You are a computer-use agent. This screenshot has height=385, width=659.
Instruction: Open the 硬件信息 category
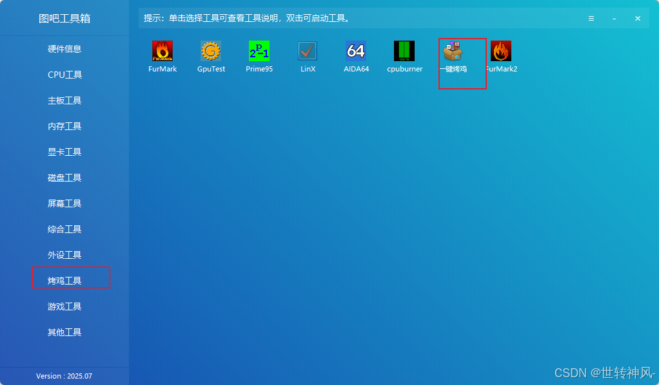64,49
